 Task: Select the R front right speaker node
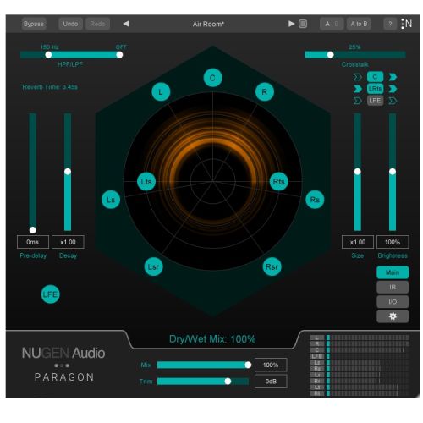[265, 92]
